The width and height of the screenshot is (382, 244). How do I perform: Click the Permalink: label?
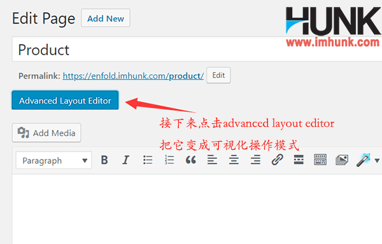click(39, 76)
